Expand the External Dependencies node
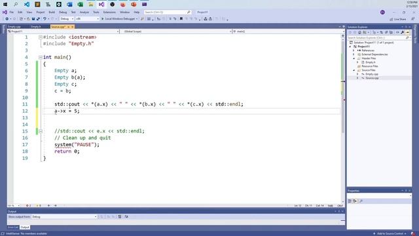This screenshot has height=236, width=419. (354, 54)
